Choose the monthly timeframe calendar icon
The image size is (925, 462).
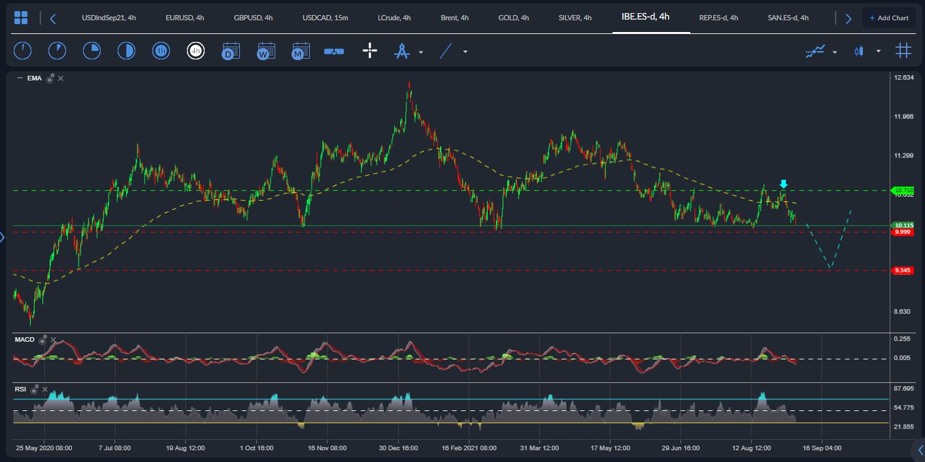(x=301, y=51)
